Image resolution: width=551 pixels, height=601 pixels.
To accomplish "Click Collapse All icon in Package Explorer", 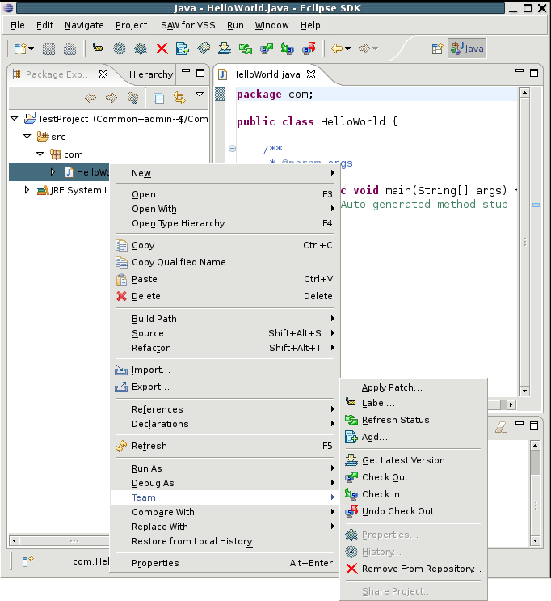I will [x=158, y=98].
